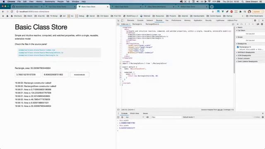Show the Sources navigator pane icon

click(x=118, y=24)
